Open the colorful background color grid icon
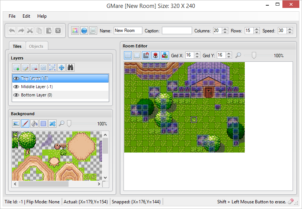This screenshot has height=209, width=302. [75, 31]
